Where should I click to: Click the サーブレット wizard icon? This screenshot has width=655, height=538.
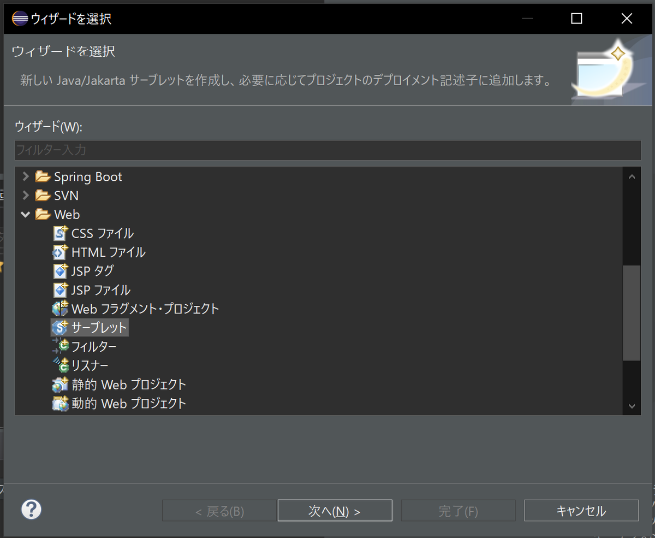pos(60,328)
